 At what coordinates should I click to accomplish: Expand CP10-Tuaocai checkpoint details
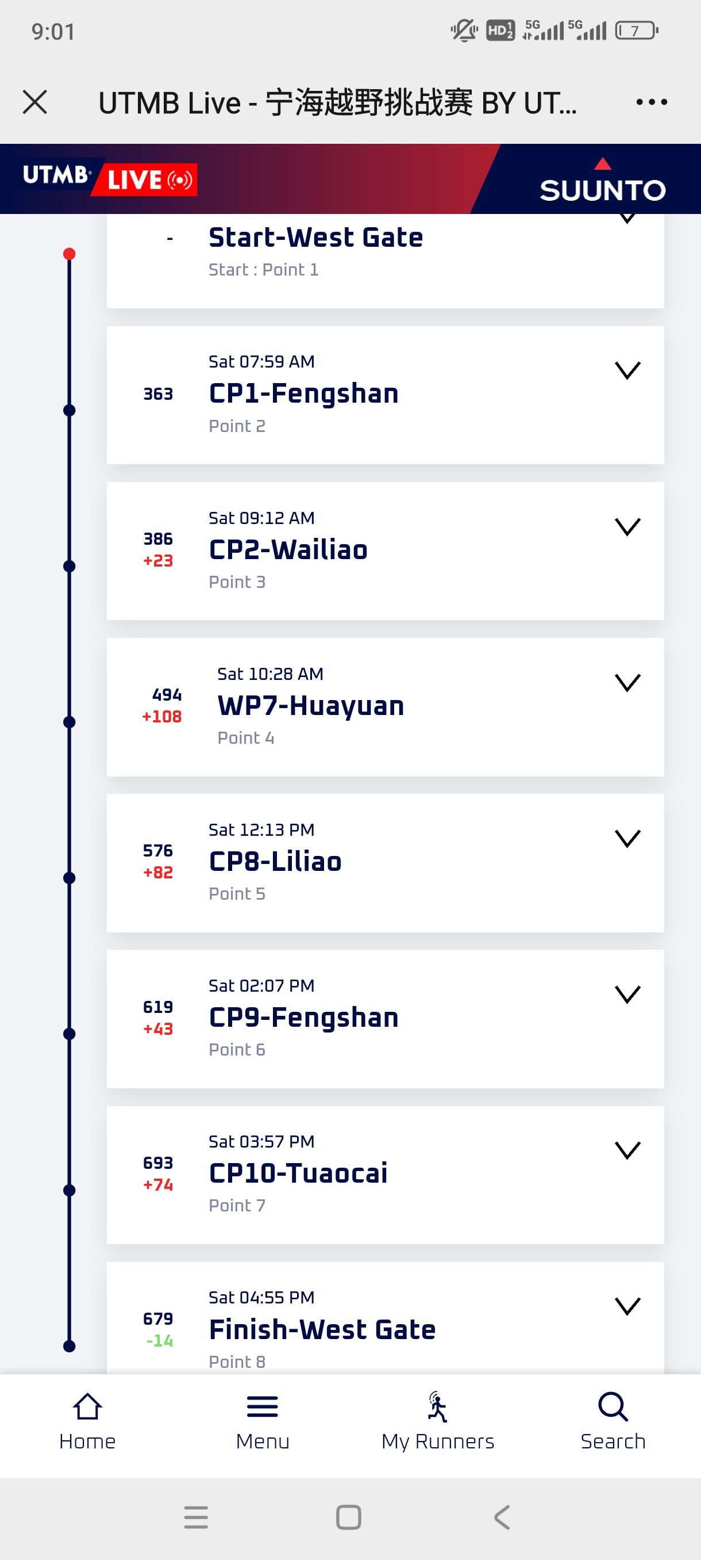[x=627, y=1150]
